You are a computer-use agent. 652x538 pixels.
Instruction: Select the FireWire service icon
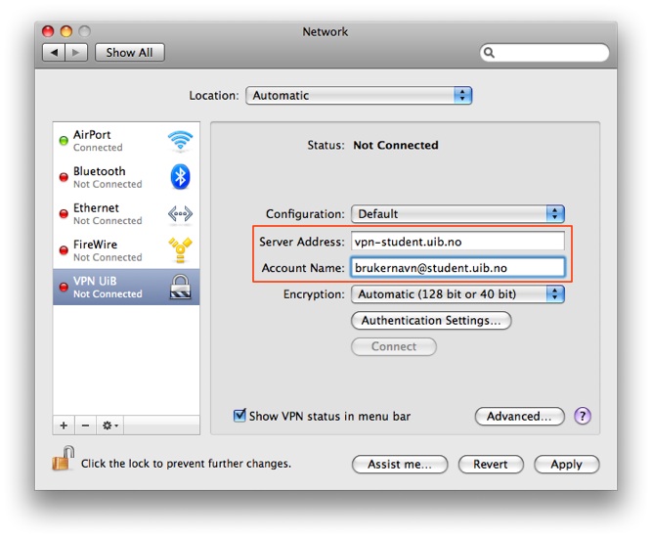pos(180,250)
